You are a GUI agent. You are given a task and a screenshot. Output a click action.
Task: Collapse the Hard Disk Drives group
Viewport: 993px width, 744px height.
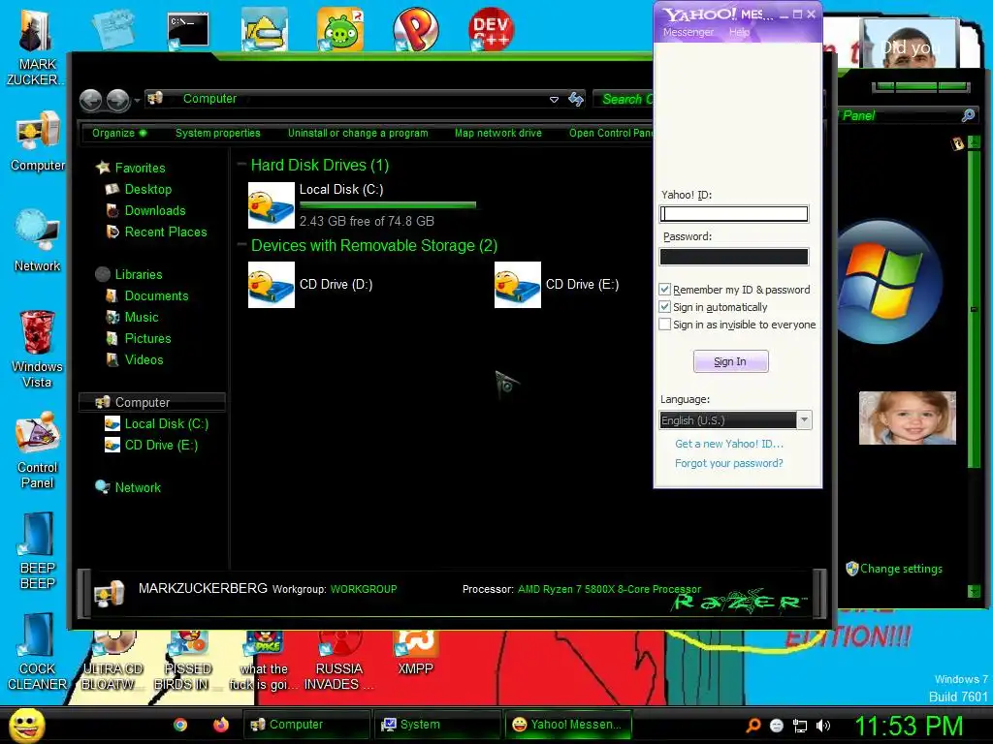click(x=241, y=165)
